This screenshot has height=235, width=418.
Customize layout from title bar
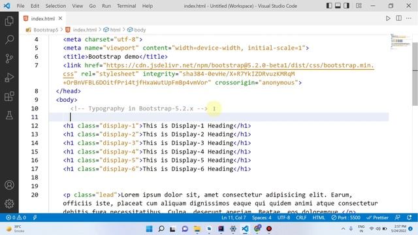pyautogui.click(x=359, y=6)
